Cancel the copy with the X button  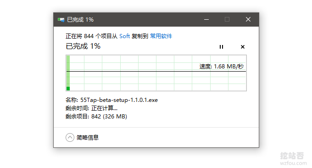(x=243, y=47)
